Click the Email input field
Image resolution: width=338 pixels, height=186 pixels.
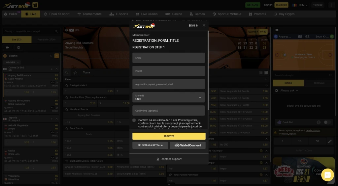[168, 58]
